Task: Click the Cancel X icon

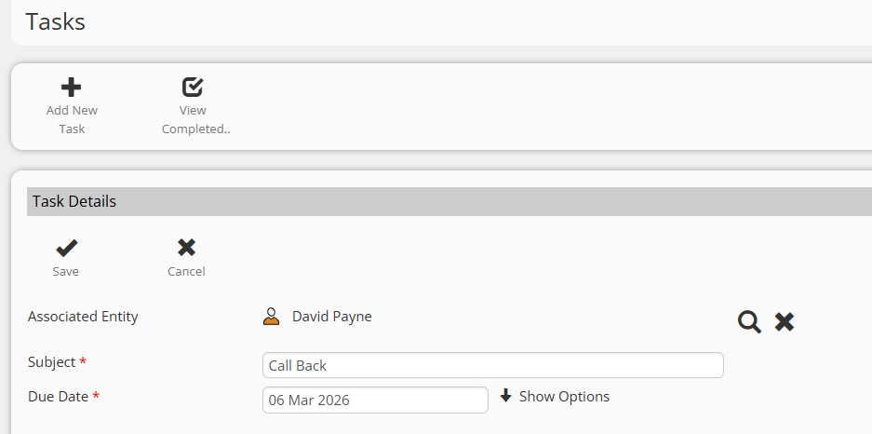Action: point(186,248)
